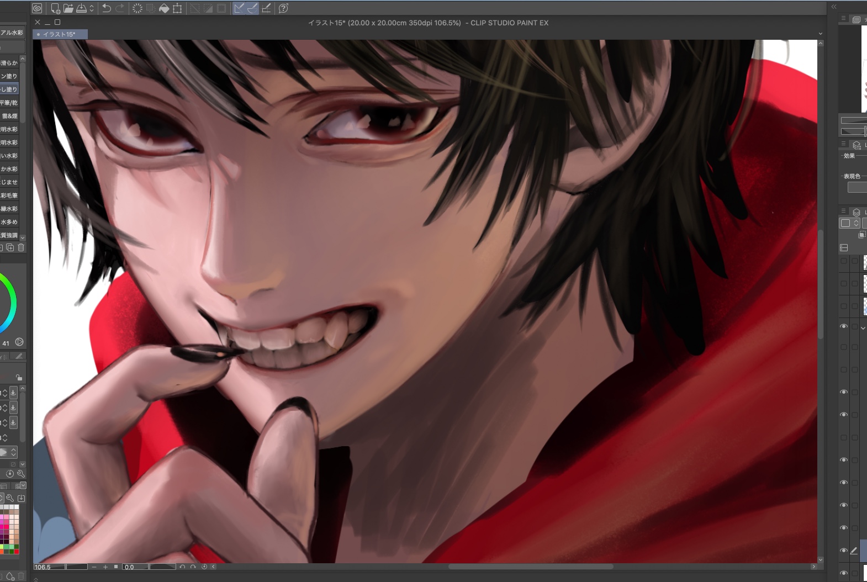Pick the red swatch in color set
This screenshot has height=582, width=867.
click(x=17, y=551)
